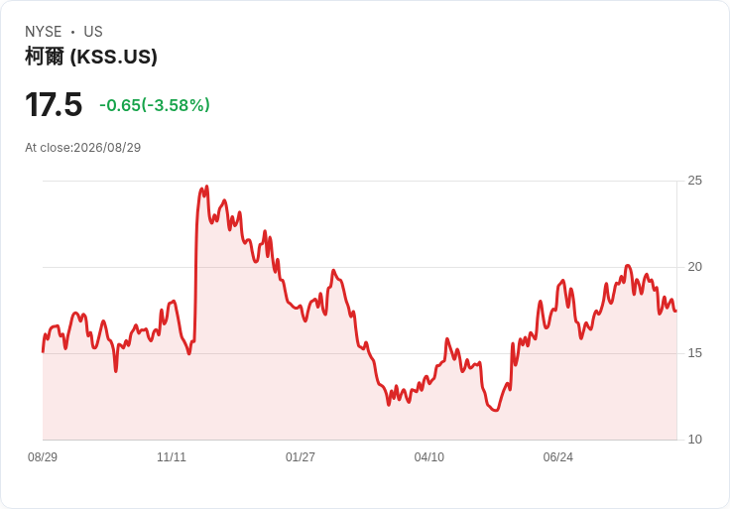Click the 08/29 x-axis date label

coord(43,456)
